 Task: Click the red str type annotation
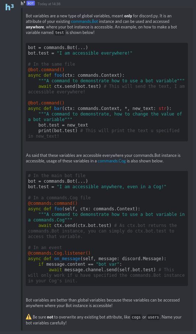(x=163, y=109)
